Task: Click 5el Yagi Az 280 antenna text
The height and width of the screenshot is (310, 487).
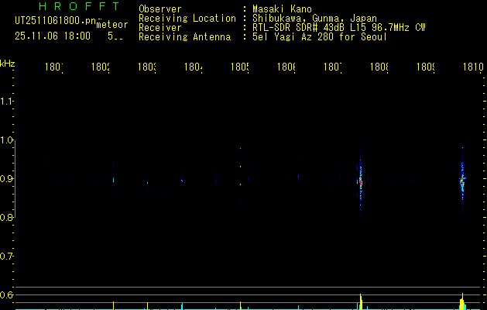Action: (320, 37)
